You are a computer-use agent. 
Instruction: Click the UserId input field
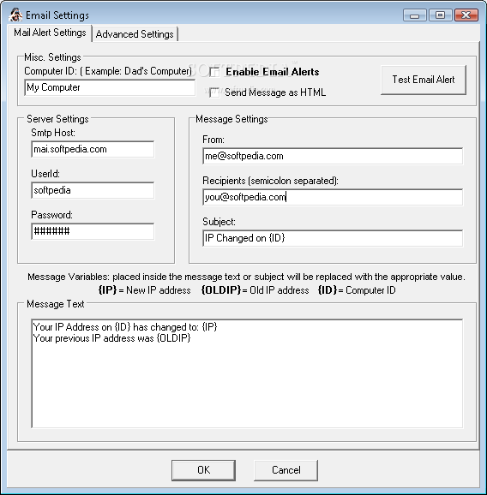[93, 190]
